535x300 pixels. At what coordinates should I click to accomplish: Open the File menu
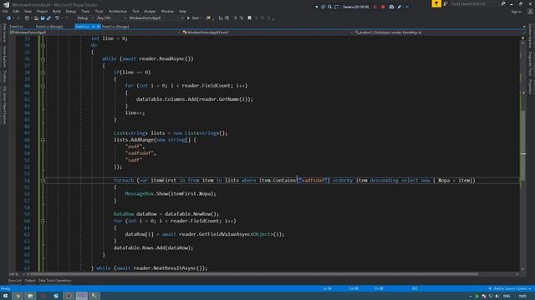5,11
